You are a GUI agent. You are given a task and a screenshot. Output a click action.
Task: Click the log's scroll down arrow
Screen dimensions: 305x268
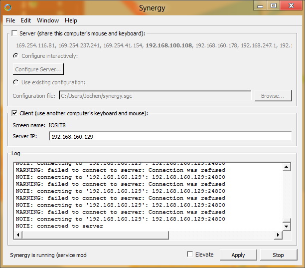[286, 226]
